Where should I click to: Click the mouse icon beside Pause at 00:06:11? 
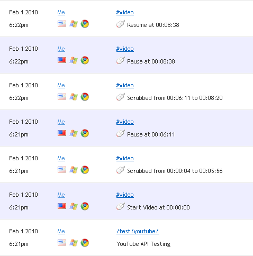point(121,133)
